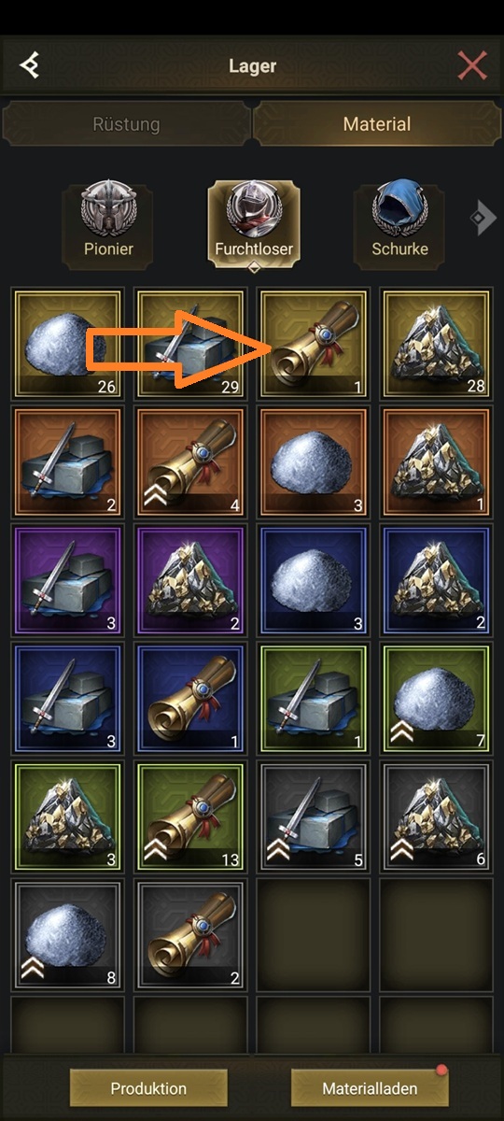This screenshot has width=504, height=1121.
Task: Switch to the Schurke class filter
Action: (x=399, y=224)
